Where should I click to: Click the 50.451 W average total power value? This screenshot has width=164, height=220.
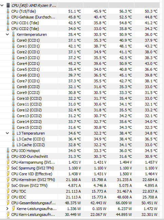click(149, 203)
